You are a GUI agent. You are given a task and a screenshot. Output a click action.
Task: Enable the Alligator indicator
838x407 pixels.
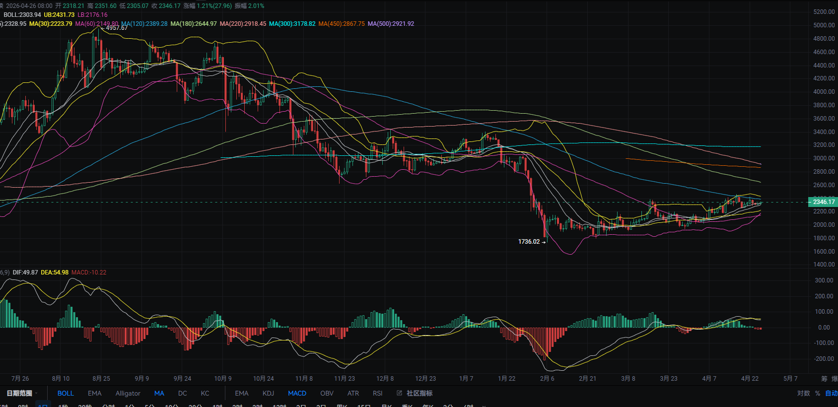[128, 393]
